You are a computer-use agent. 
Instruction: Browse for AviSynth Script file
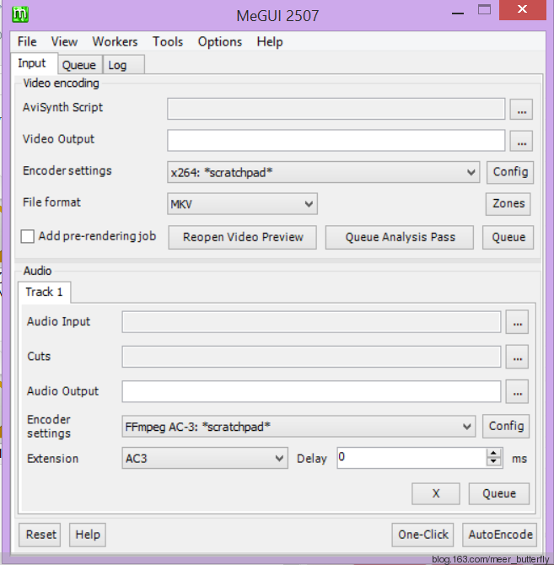click(x=521, y=109)
